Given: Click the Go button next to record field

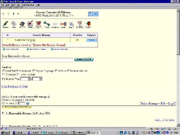Looking at the screenshot, I should (x=27, y=103).
